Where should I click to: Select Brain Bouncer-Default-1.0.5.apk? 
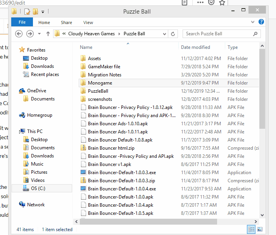coord(121,213)
